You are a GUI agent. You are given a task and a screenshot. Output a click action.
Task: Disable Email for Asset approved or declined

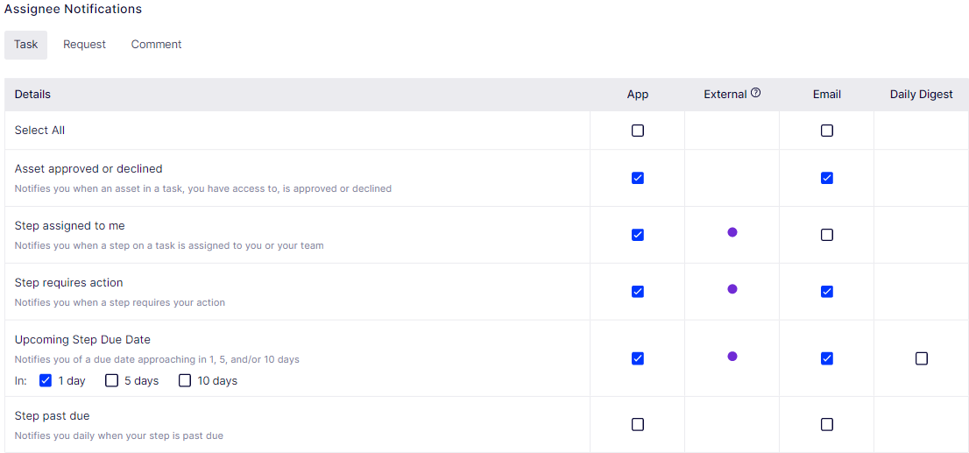pos(827,178)
